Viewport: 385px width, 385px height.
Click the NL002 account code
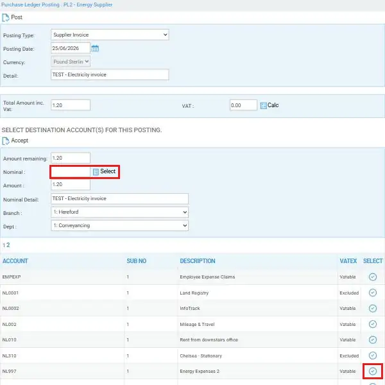pos(10,324)
